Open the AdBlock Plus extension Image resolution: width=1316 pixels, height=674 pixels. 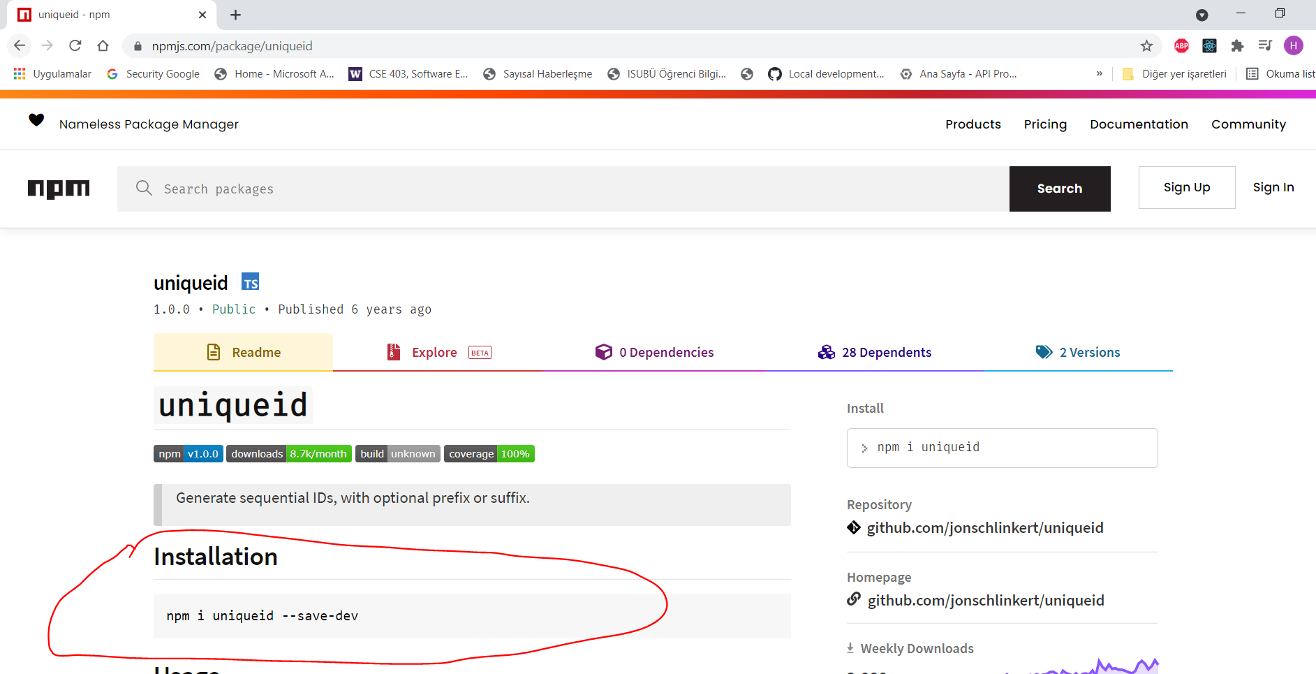click(1181, 46)
